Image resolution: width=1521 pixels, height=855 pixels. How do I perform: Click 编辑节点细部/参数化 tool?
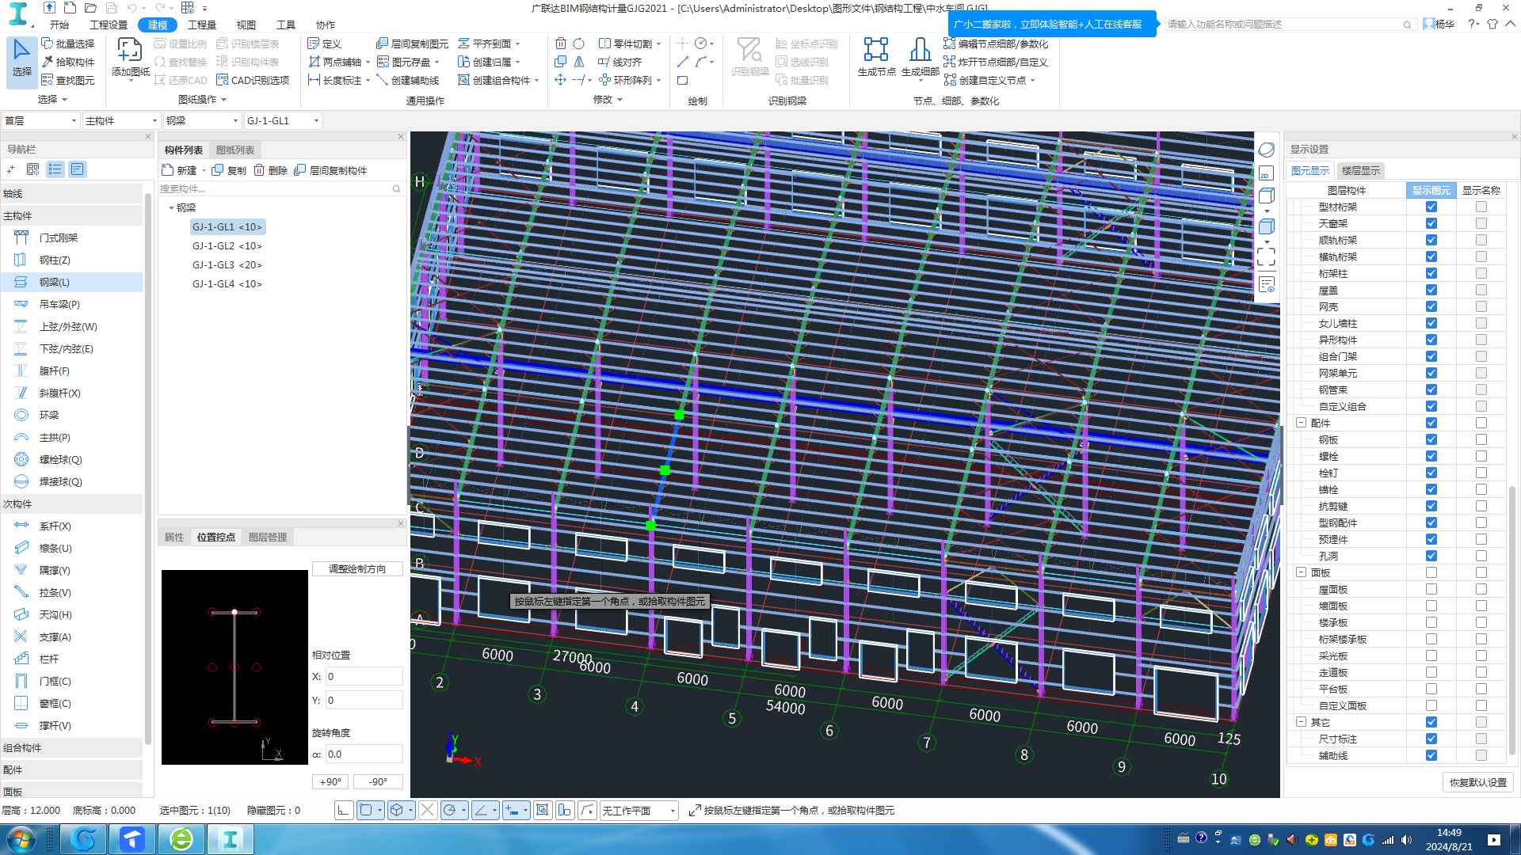(x=996, y=44)
